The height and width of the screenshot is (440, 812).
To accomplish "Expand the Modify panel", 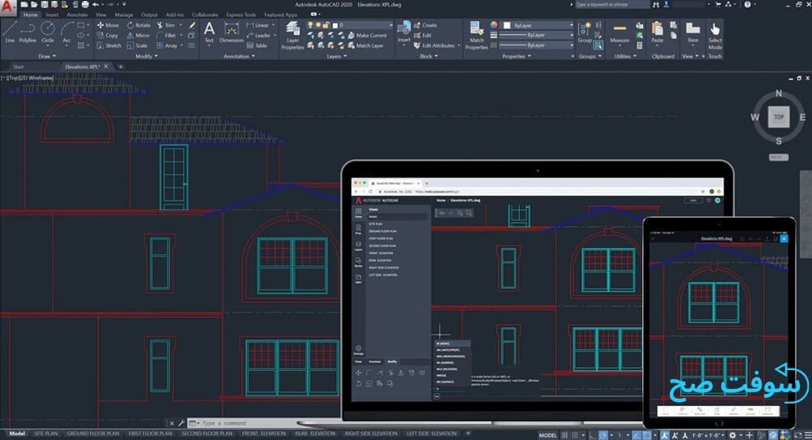I will [x=146, y=57].
